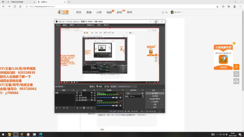Expand the user account dropdown in Douyu header
Screen dimensions: 244x137
[177, 12]
